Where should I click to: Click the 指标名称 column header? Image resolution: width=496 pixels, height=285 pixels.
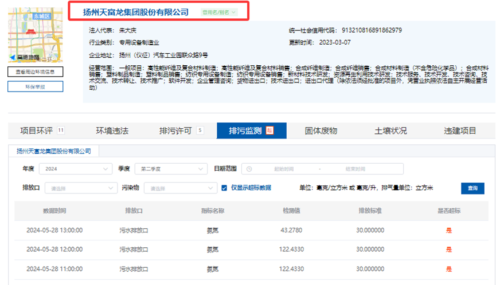(213, 211)
